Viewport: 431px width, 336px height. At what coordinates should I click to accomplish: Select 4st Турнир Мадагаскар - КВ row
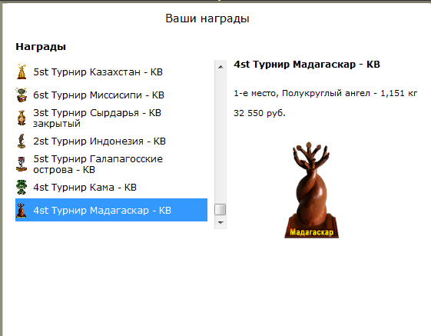[111, 210]
